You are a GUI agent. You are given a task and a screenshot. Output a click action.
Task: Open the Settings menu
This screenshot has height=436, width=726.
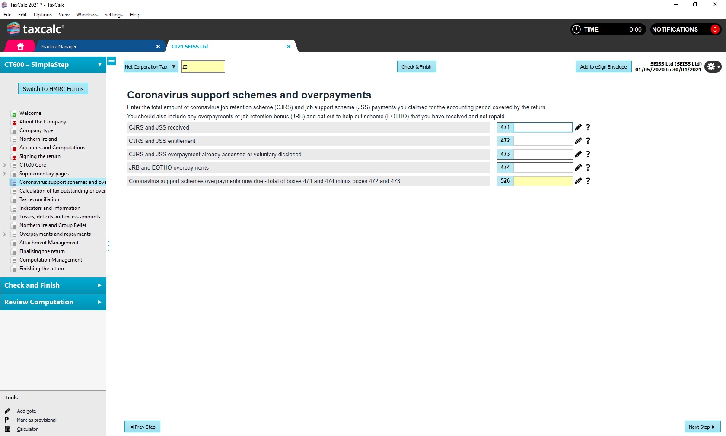(x=113, y=15)
